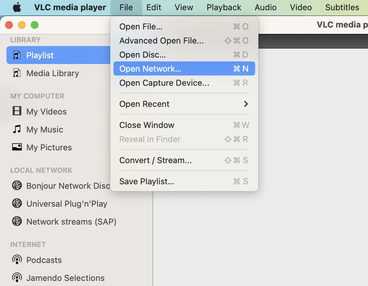
Task: Close the File menu in menu bar
Action: point(126,7)
